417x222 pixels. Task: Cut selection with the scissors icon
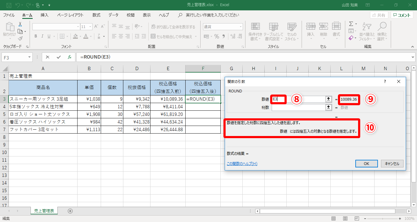tap(20, 24)
